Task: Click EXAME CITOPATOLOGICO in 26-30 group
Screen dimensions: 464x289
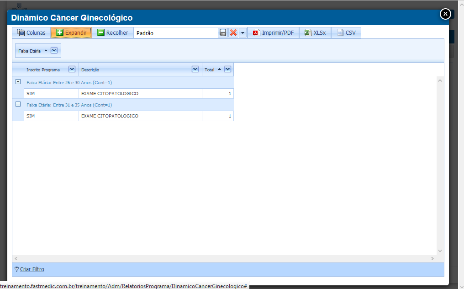Action: pyautogui.click(x=140, y=93)
